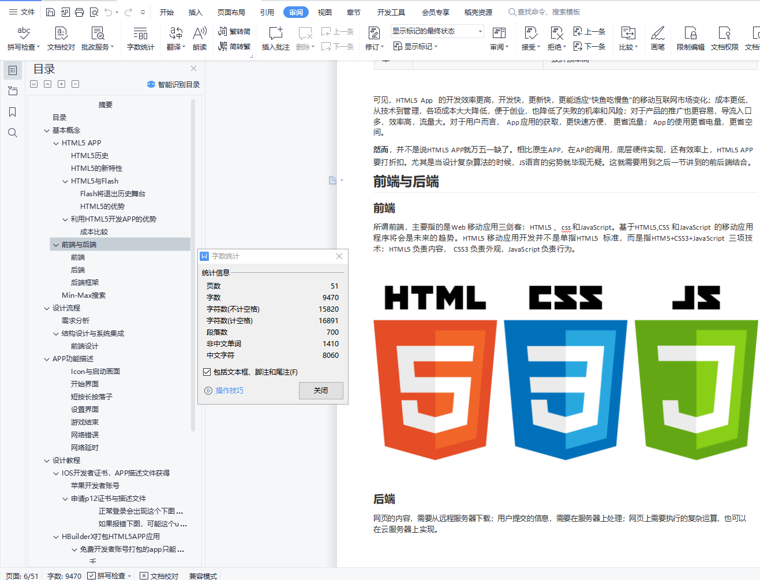
Task: Switch to the 插入 tab
Action: click(x=196, y=12)
